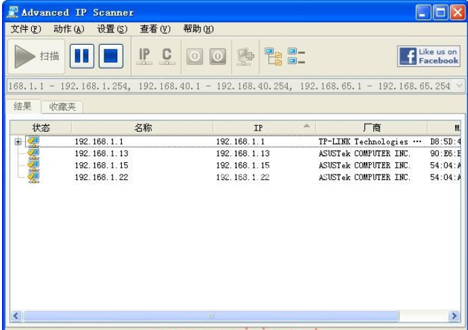
Task: Expand the 192.168.1.1 tree node
Action: click(x=18, y=142)
